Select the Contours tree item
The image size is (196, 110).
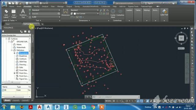click(23, 59)
